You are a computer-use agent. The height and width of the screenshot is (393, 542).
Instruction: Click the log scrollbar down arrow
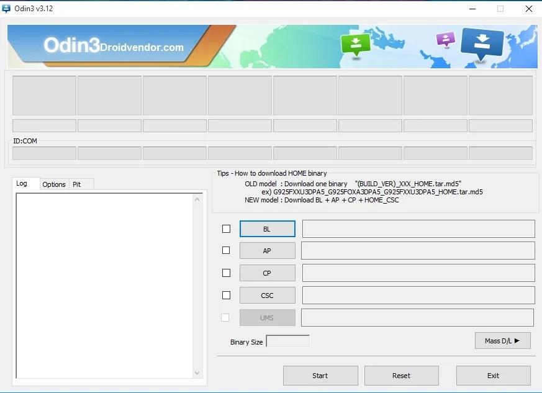click(197, 373)
